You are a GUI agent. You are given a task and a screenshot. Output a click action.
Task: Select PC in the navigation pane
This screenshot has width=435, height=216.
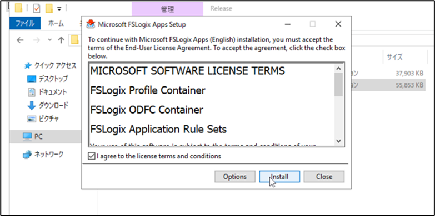pyautogui.click(x=45, y=137)
